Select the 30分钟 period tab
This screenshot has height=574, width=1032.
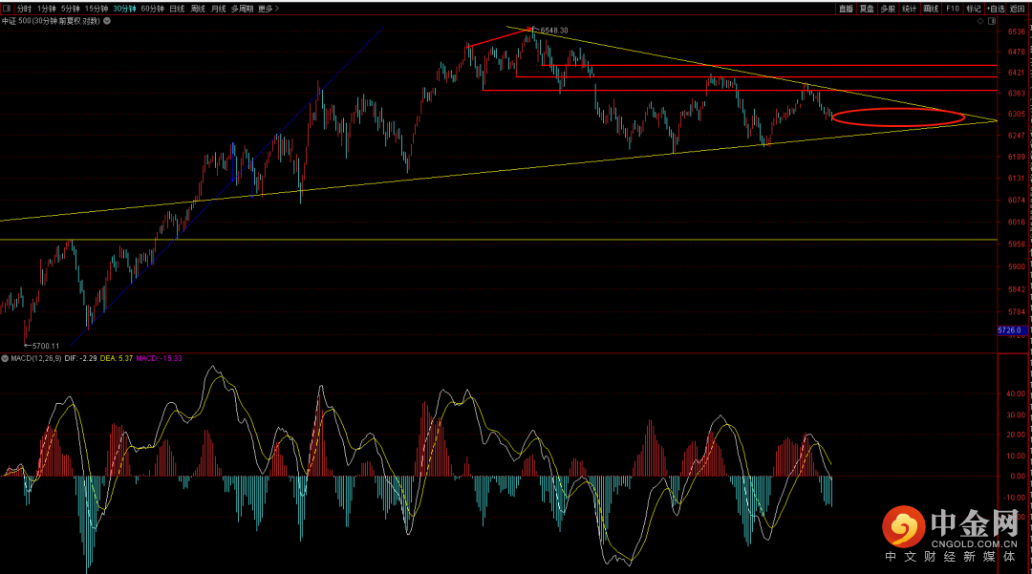(x=124, y=9)
